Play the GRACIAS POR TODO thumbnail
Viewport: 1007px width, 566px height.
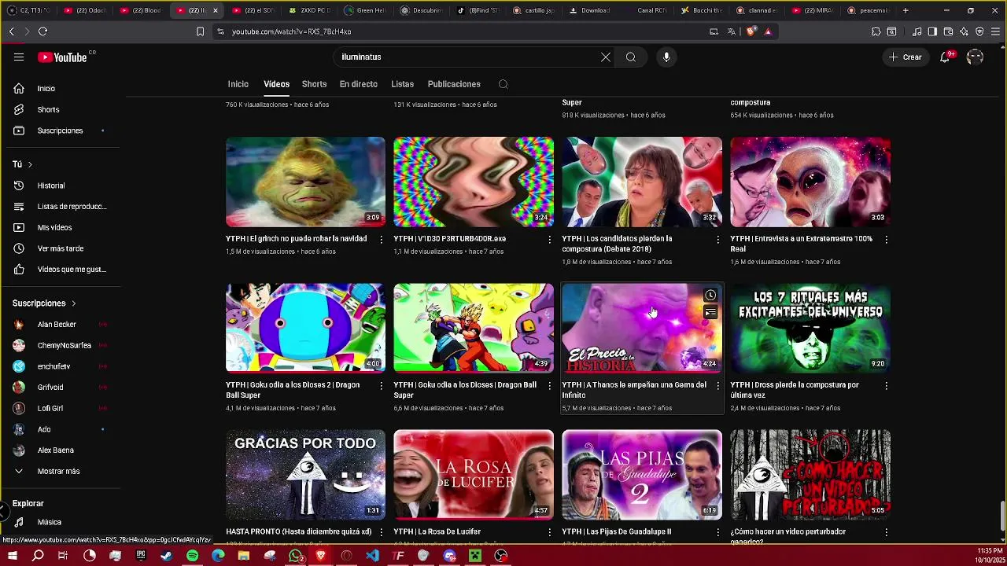pos(305,474)
